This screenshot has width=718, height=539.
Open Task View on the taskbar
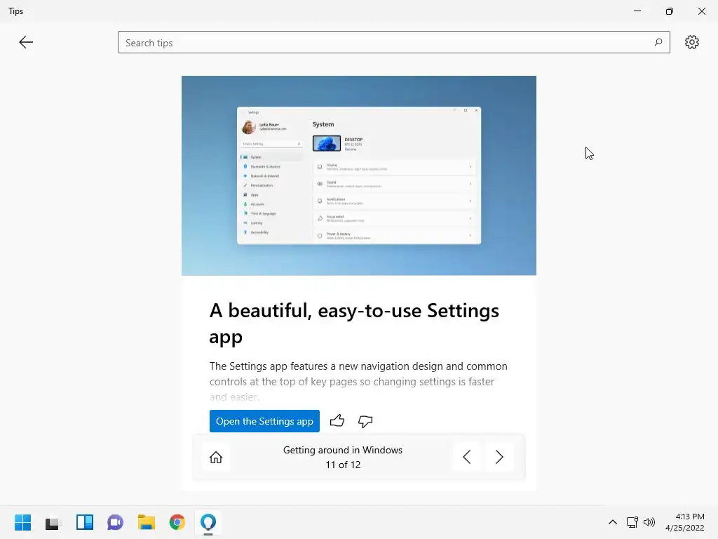pos(53,522)
